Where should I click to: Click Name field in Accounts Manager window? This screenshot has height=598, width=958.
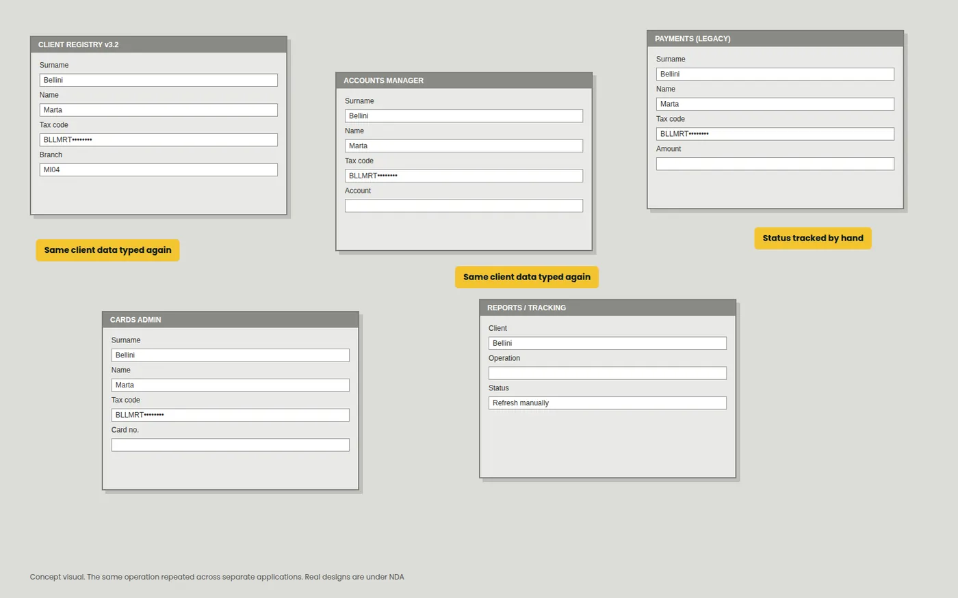[464, 146]
